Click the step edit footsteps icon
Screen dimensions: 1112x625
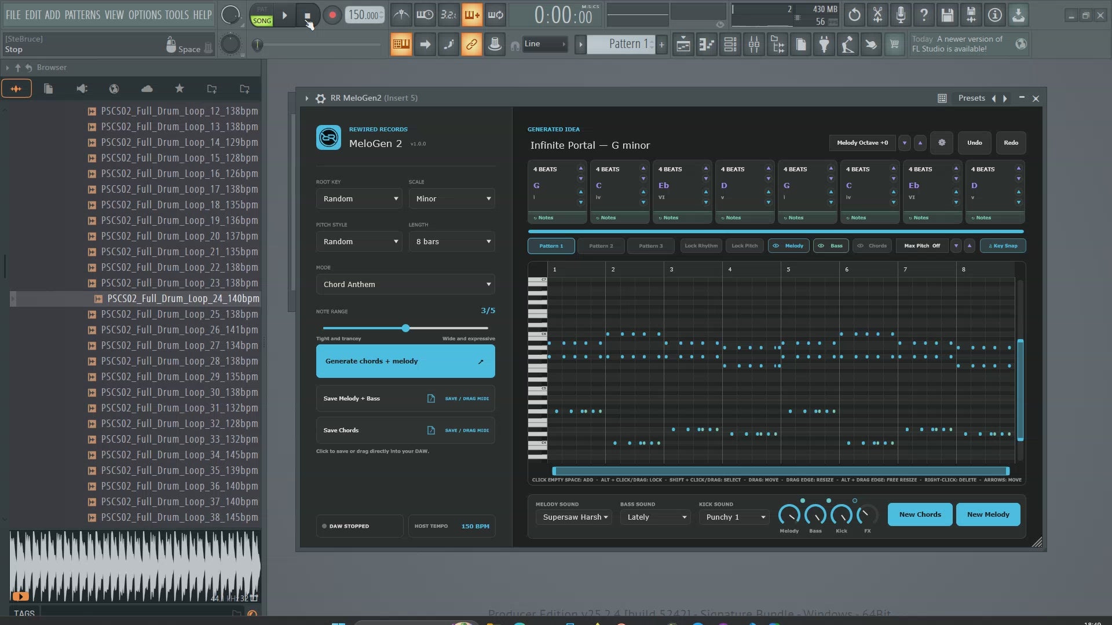pos(449,45)
